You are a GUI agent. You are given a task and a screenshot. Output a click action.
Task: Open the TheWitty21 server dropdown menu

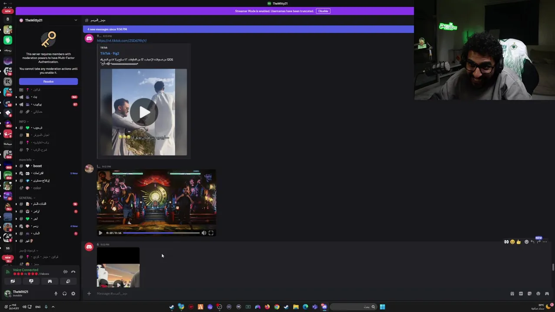pyautogui.click(x=76, y=20)
